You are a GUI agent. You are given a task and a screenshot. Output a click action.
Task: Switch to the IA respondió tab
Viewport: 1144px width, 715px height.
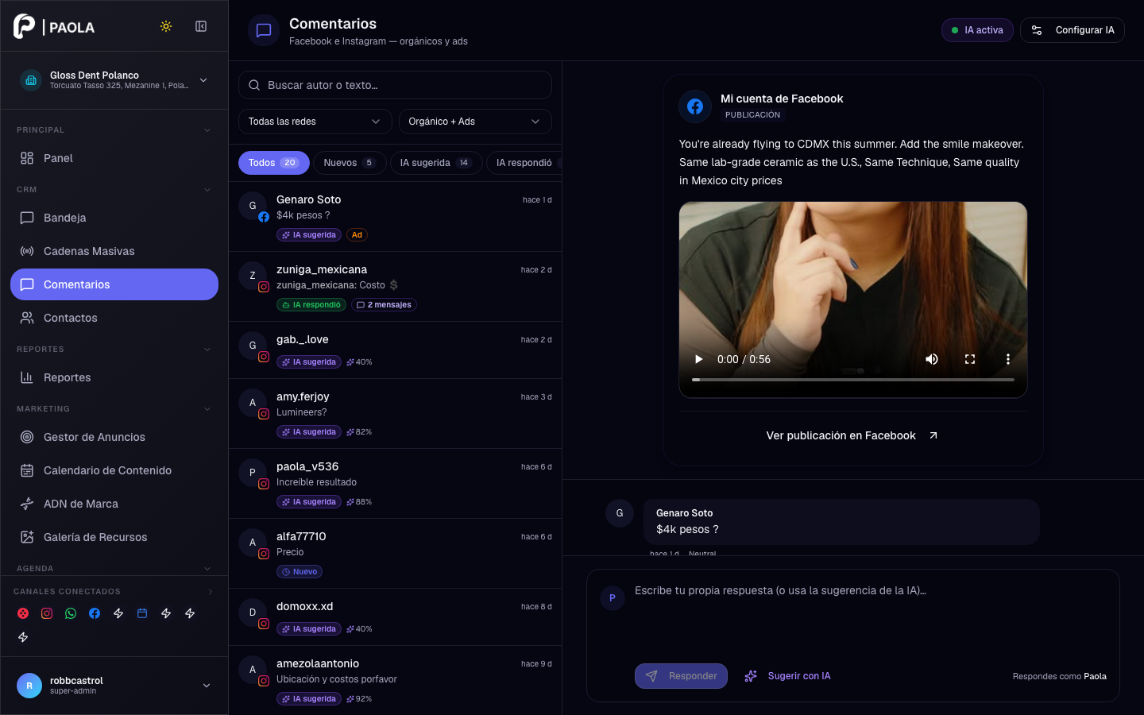coord(524,163)
